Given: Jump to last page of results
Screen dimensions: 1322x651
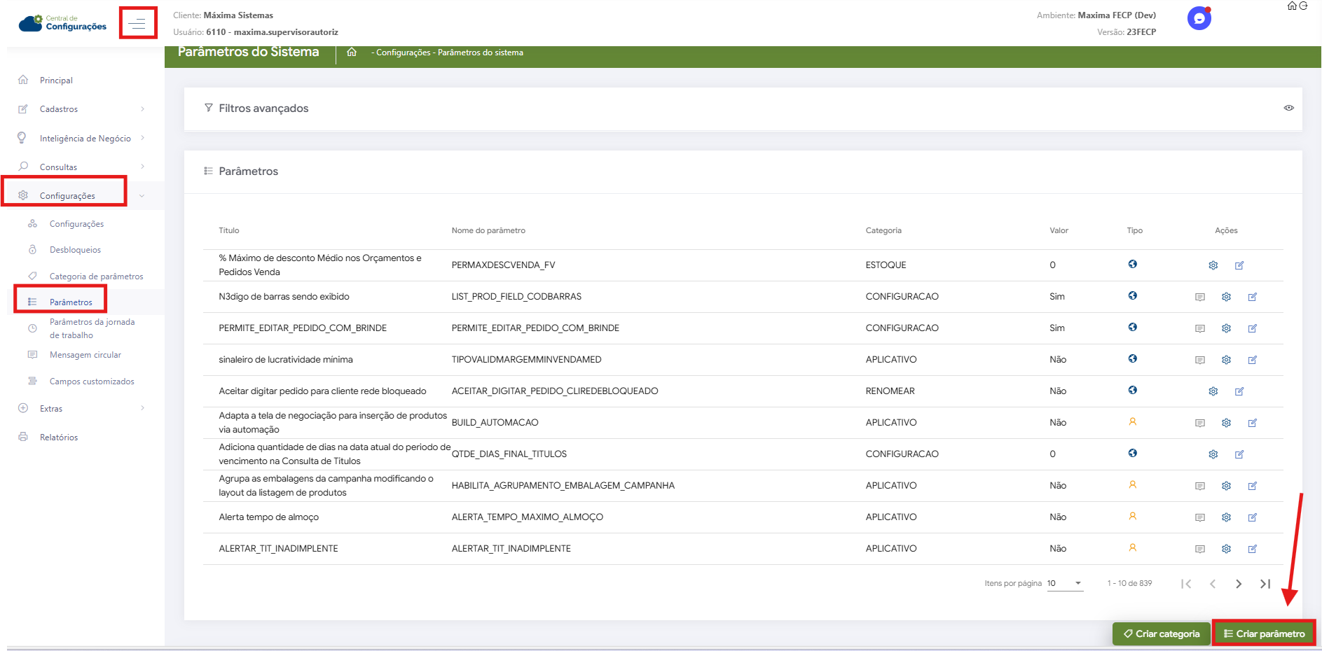Looking at the screenshot, I should click(x=1265, y=584).
